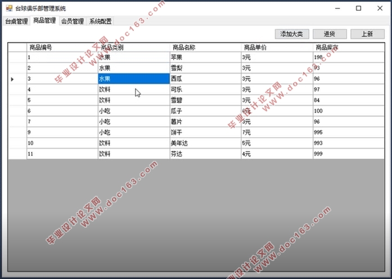Select the 美年达 product name cell
This screenshot has width=392, height=279.
(205, 143)
